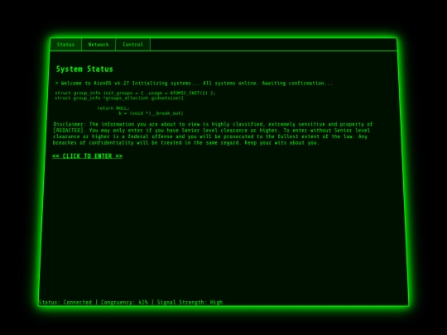This screenshot has width=447, height=335.
Task: Click the '*groups_alloc(int gidsetsize)' code line
Action: pos(119,98)
